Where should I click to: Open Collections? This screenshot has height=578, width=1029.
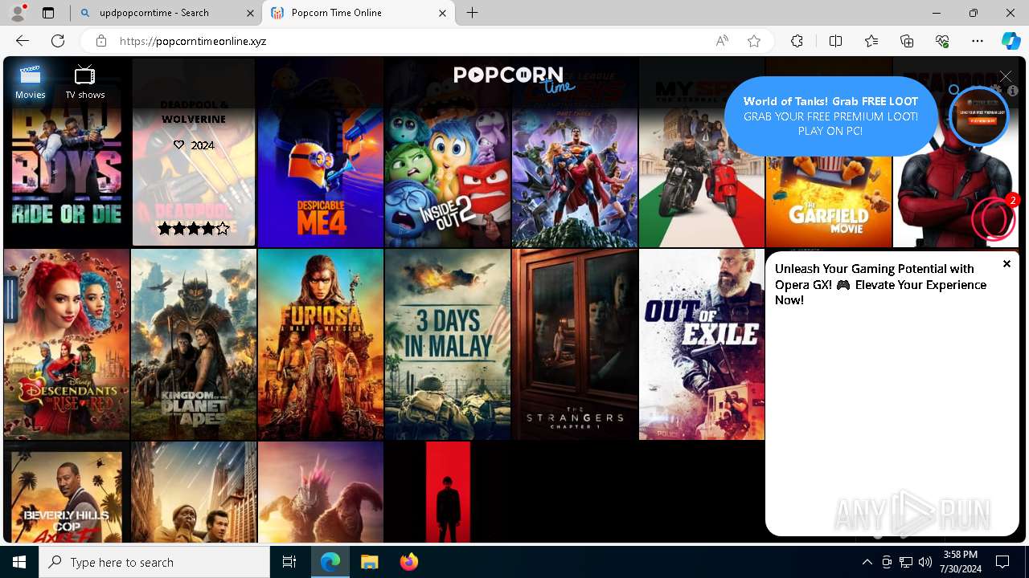click(907, 41)
